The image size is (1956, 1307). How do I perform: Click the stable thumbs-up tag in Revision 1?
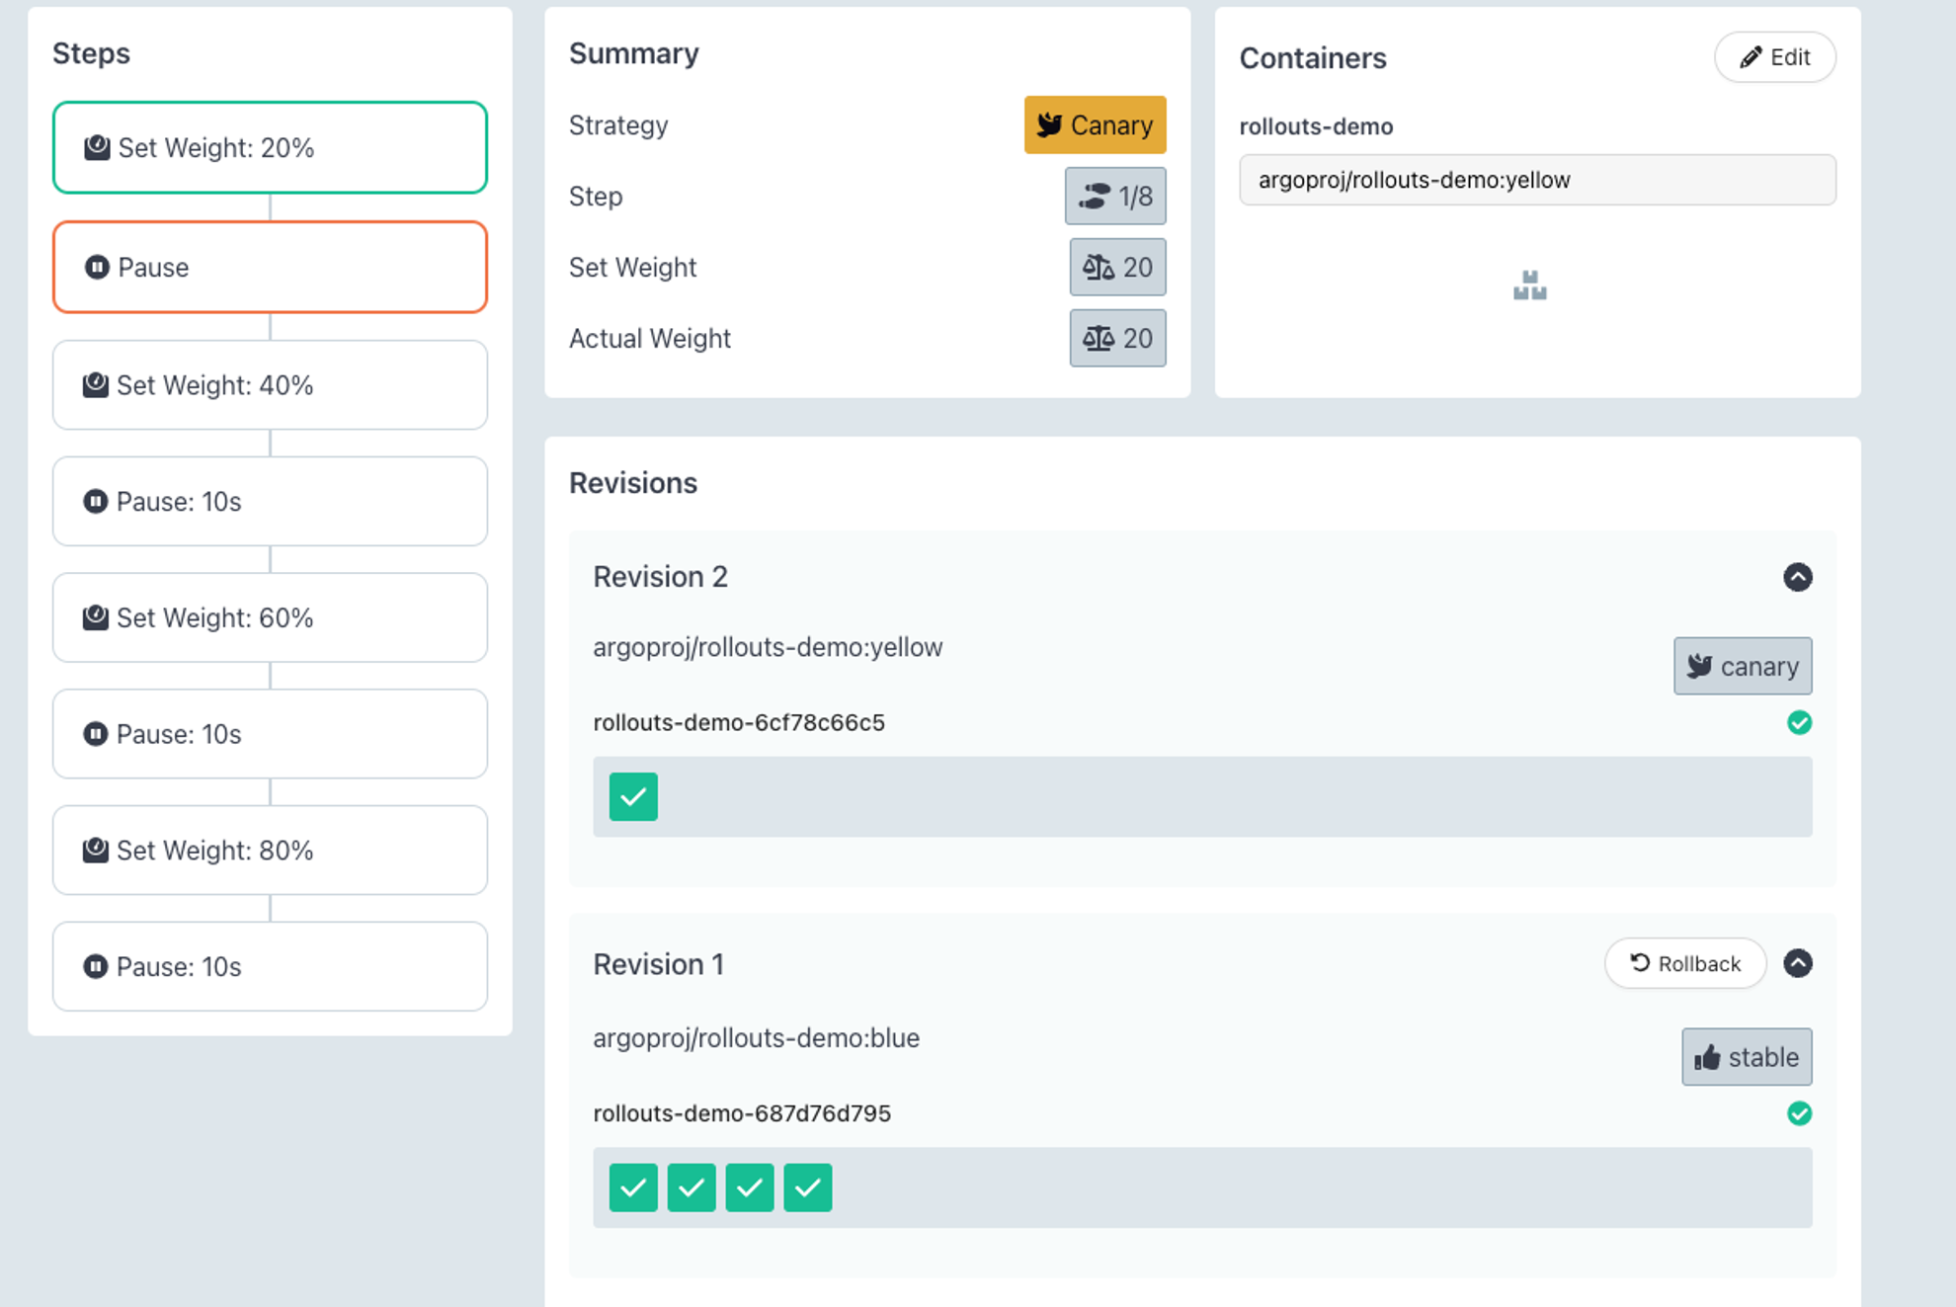click(1746, 1057)
